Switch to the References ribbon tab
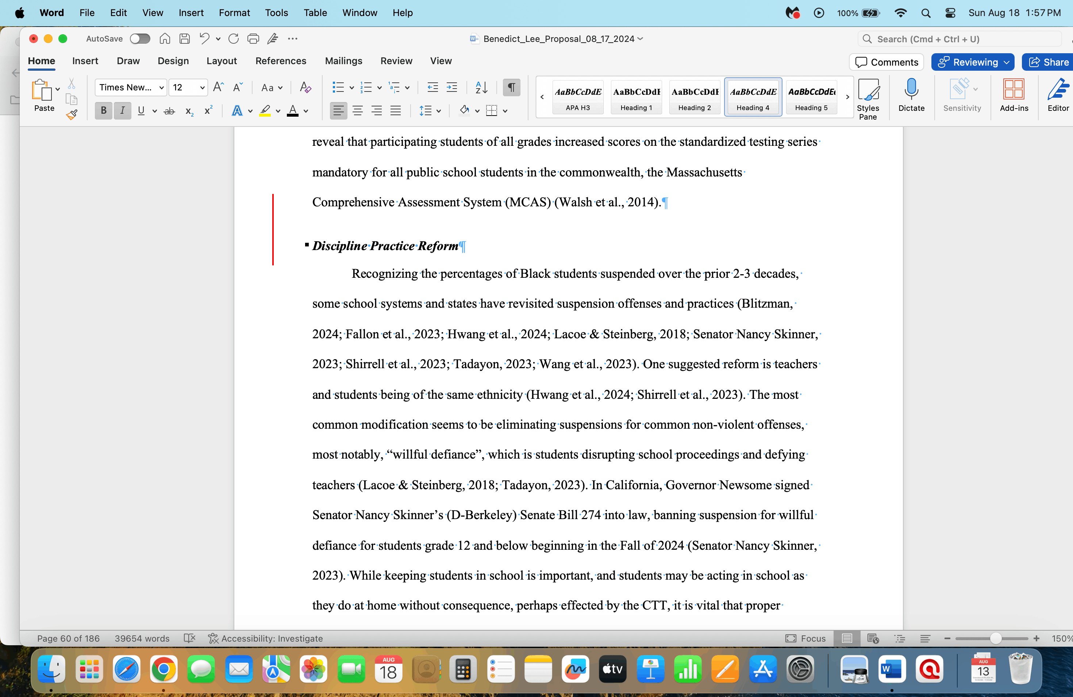The image size is (1073, 697). click(x=281, y=61)
